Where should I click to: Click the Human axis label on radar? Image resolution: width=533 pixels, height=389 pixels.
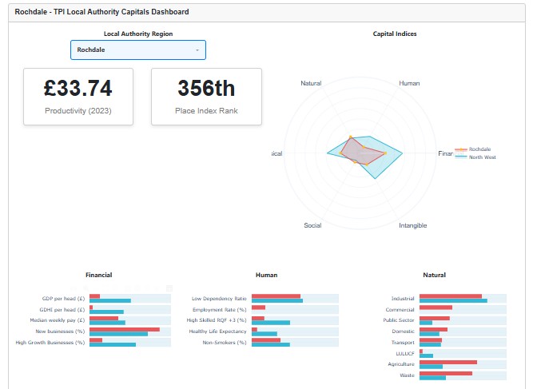pos(409,83)
